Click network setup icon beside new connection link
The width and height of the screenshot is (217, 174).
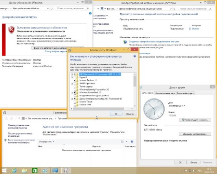point(125,42)
